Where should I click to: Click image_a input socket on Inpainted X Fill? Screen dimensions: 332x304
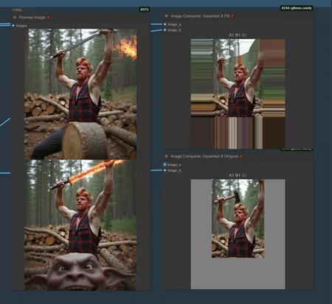coord(165,24)
